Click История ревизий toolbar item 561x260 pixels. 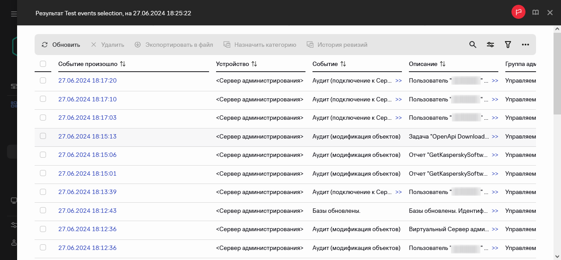pos(337,45)
